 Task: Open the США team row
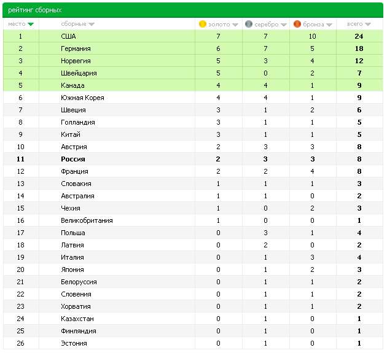tap(193, 36)
